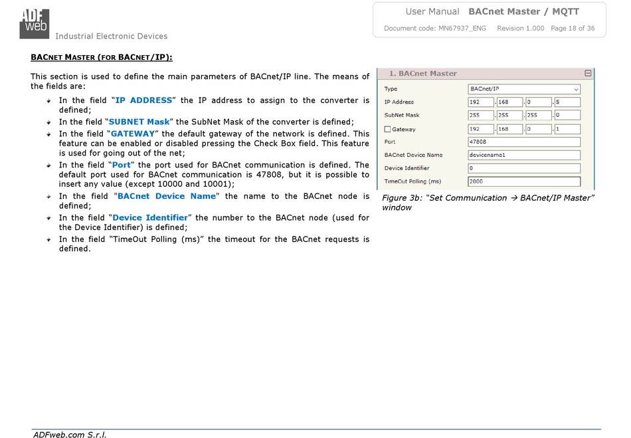The height and width of the screenshot is (438, 631).
Task: Click the first IP Address octet field
Action: coord(481,102)
